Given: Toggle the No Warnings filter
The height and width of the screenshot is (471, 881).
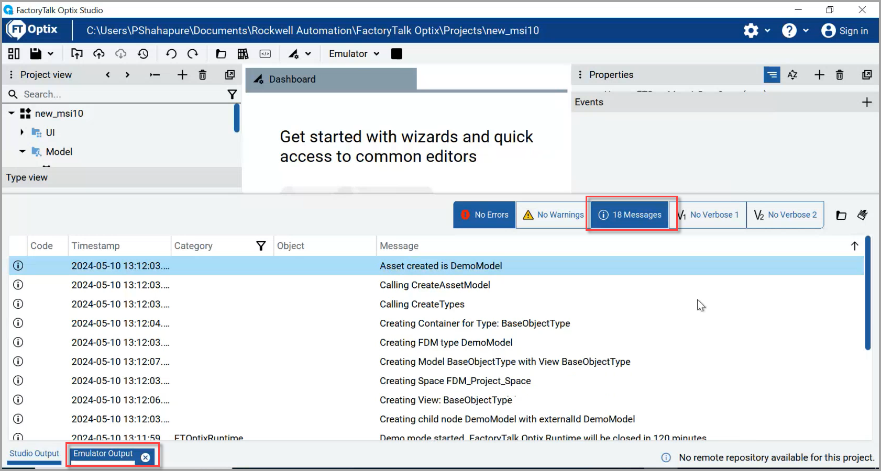Looking at the screenshot, I should [x=553, y=215].
